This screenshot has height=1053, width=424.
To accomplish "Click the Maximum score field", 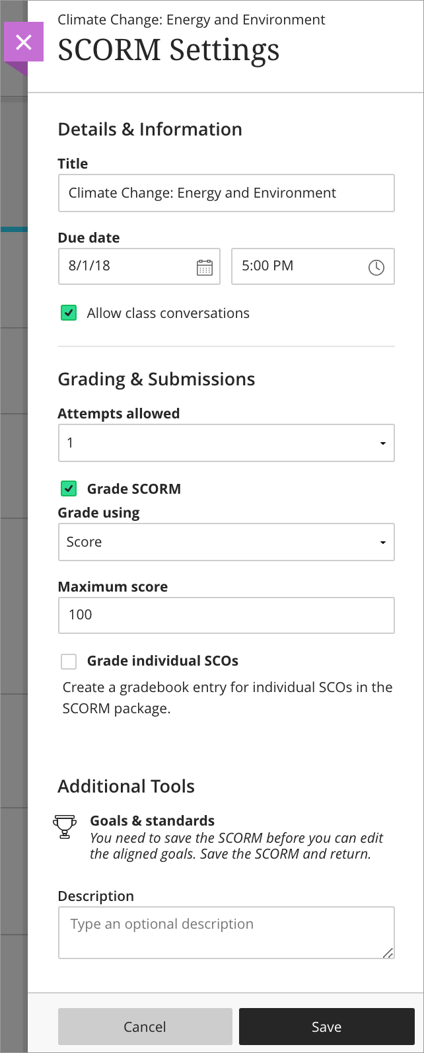I will [x=227, y=615].
